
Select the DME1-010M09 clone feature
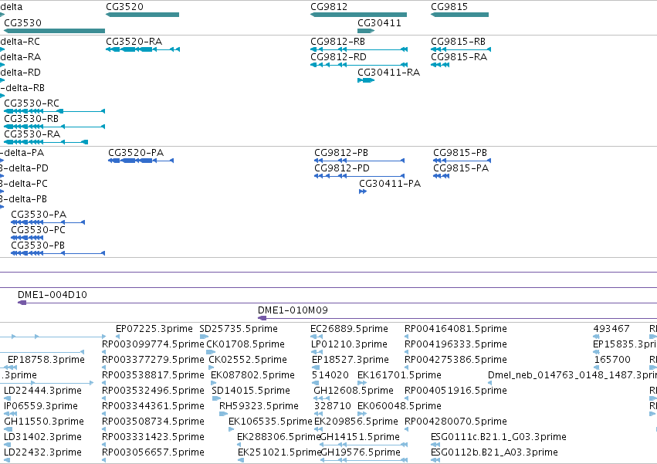[x=457, y=318]
